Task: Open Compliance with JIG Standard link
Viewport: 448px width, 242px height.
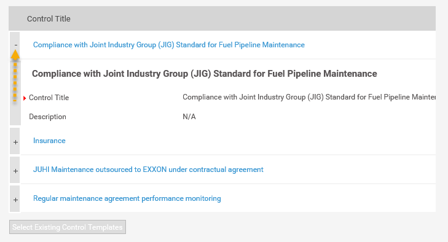Action: point(169,45)
